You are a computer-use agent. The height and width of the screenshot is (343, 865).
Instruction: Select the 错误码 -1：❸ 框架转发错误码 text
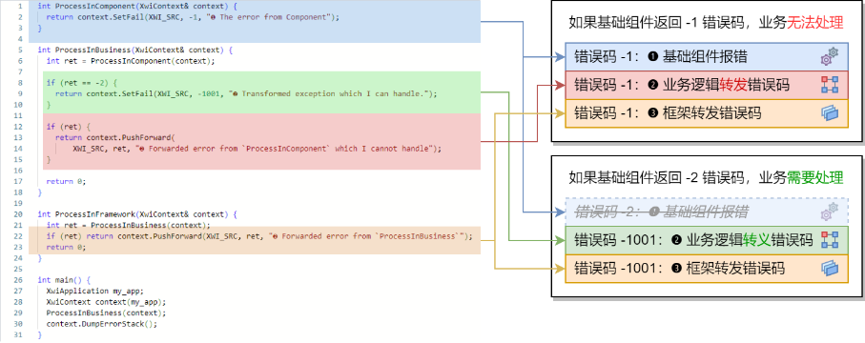coord(668,113)
